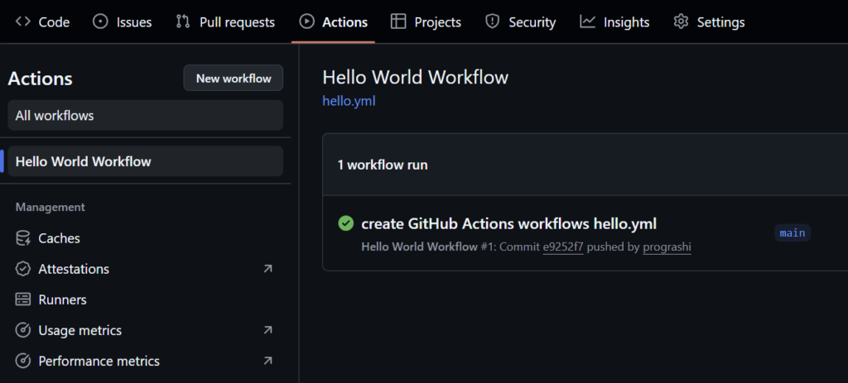Viewport: 848px width, 383px height.
Task: Switch to the Issues tab
Action: (123, 22)
